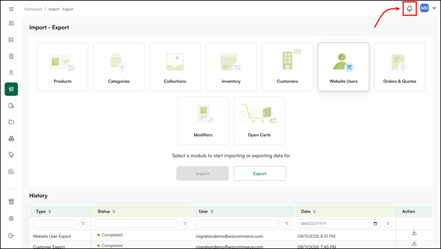Screen dimensions: 441x249
Task: Open the price tag icon in sidebar
Action: coord(11,155)
